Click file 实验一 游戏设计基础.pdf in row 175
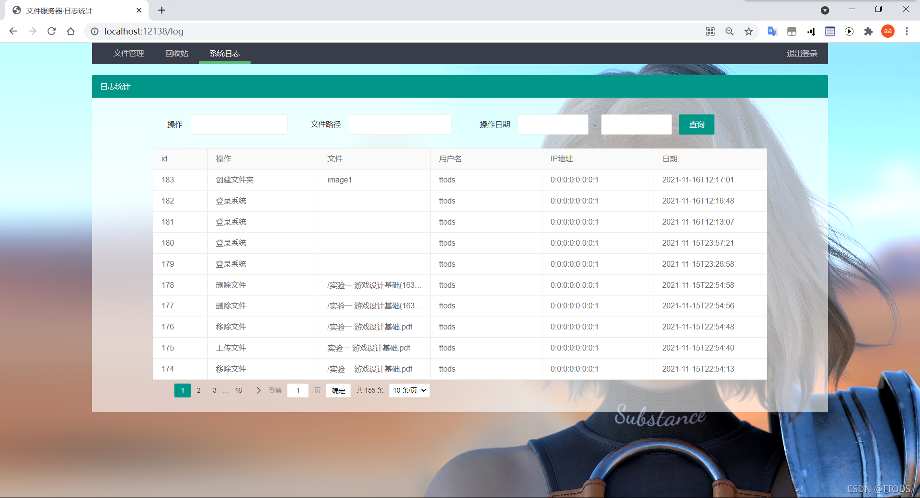Viewport: 920px width, 498px height. click(369, 348)
